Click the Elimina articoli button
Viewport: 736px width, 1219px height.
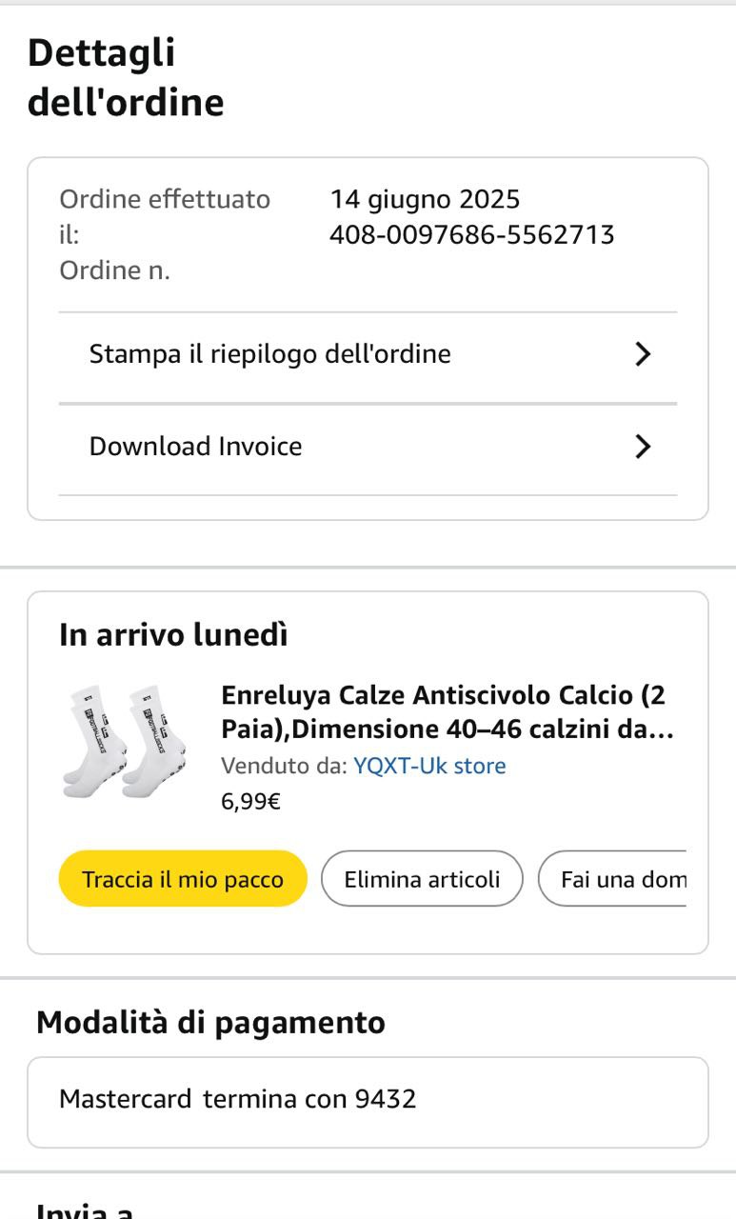coord(422,879)
